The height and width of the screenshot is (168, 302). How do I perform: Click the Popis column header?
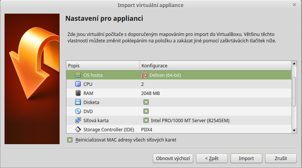coord(103,66)
